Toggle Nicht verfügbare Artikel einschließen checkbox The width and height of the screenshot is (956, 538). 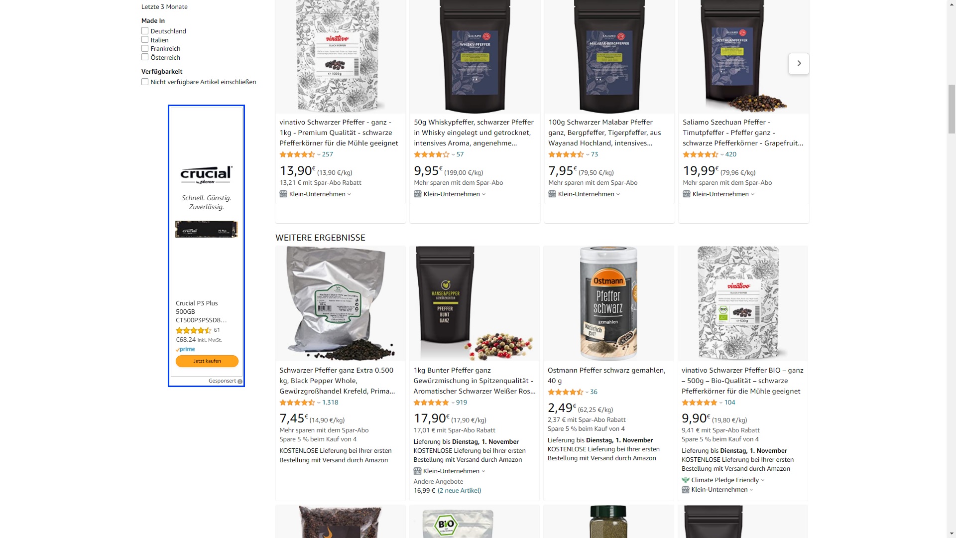click(145, 82)
